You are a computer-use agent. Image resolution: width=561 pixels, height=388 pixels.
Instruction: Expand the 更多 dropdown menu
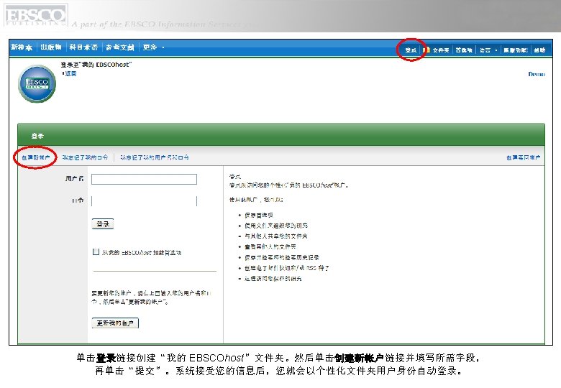click(x=153, y=47)
